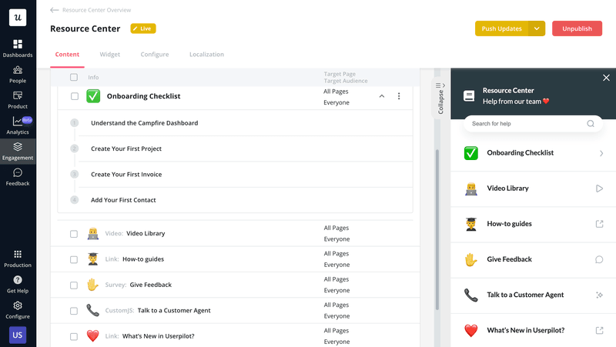The width and height of the screenshot is (616, 347).
Task: Select the Give Feedback row checkbox
Action: pyautogui.click(x=74, y=285)
